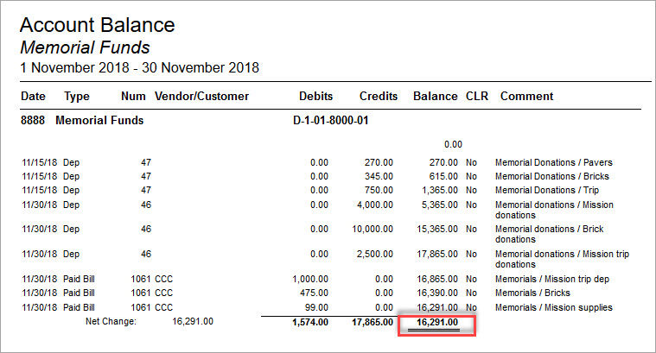This screenshot has height=353, width=656.
Task: Click the Memorials / Bricks comment
Action: 532,293
